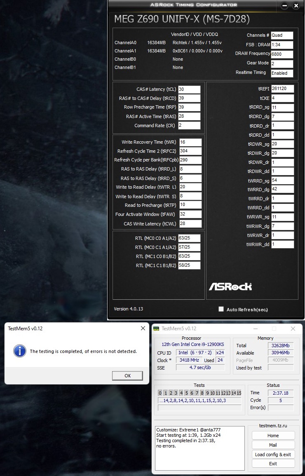Click the Clock value 3418 MHz
305x476 pixels.
tap(189, 360)
